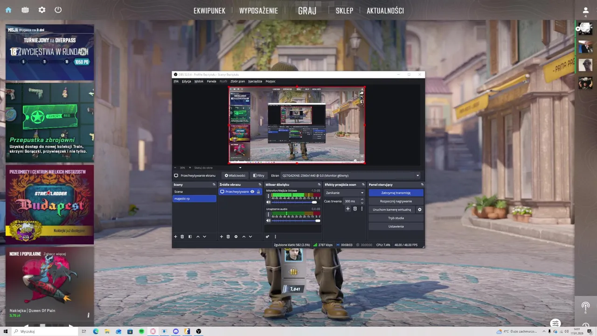
Task: Open the SKLEP tab
Action: 344,11
